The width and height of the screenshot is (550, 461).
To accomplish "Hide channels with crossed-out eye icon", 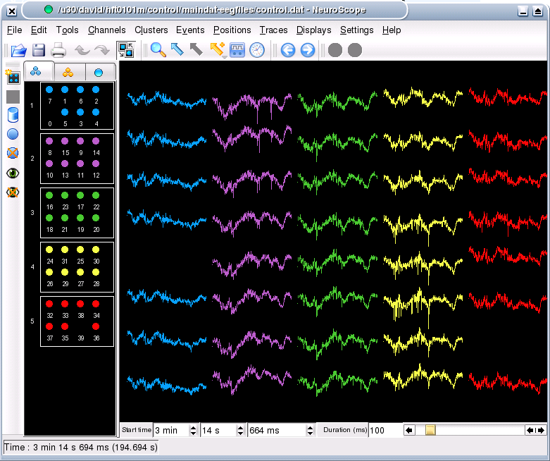I will click(13, 192).
